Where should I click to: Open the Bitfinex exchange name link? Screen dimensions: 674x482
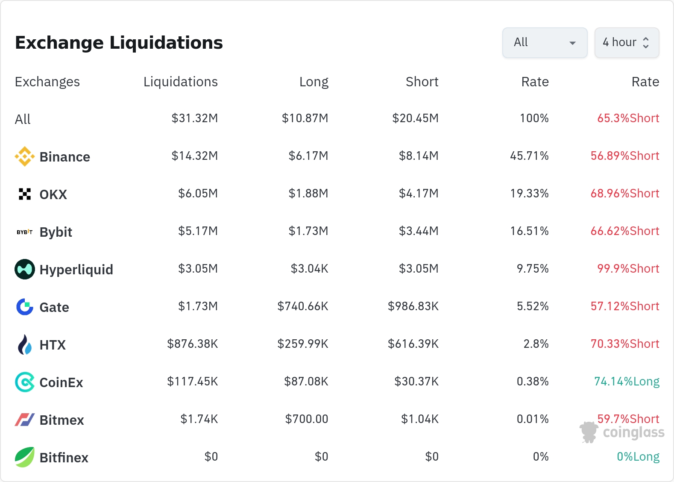point(64,458)
